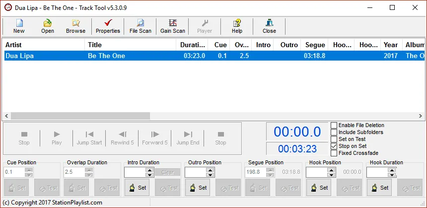
Task: Open Help from the toolbar
Action: (237, 26)
